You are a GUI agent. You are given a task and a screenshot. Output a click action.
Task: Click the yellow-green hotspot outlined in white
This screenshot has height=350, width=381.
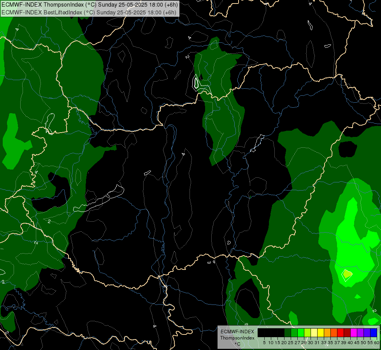[x=347, y=275]
